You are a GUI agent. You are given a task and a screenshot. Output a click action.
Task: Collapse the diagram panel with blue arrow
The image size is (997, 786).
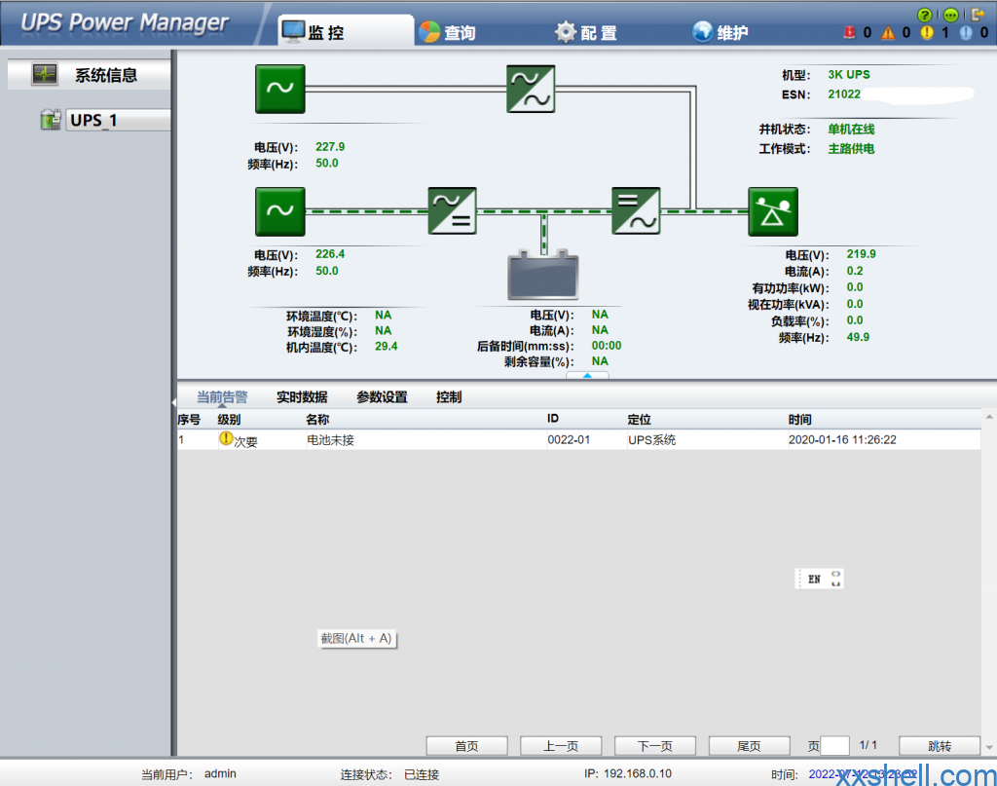click(587, 375)
